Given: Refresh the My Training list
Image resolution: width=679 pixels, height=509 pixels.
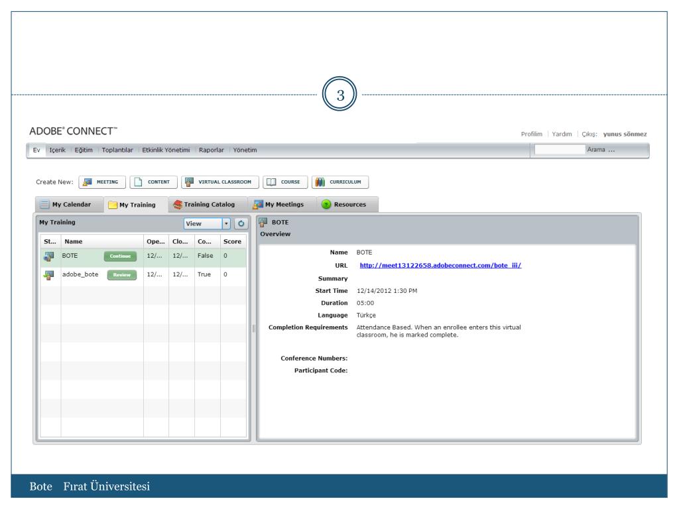Looking at the screenshot, I should coord(241,224).
